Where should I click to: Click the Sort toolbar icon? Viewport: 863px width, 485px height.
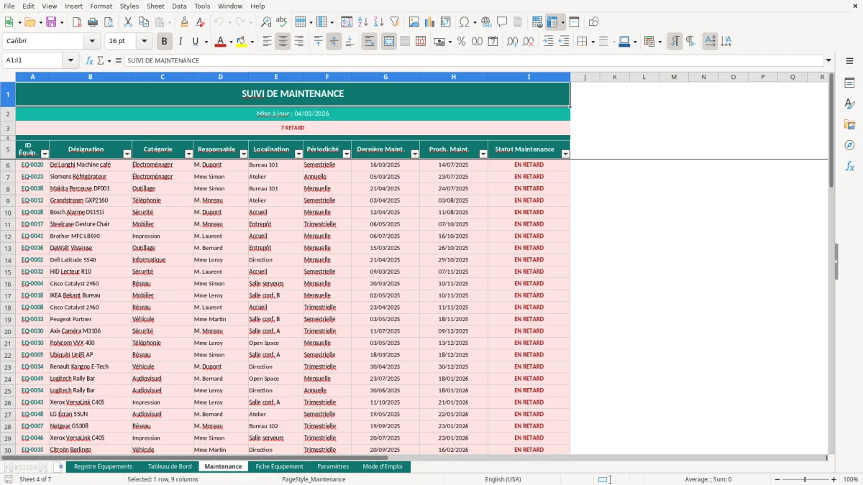pos(347,22)
